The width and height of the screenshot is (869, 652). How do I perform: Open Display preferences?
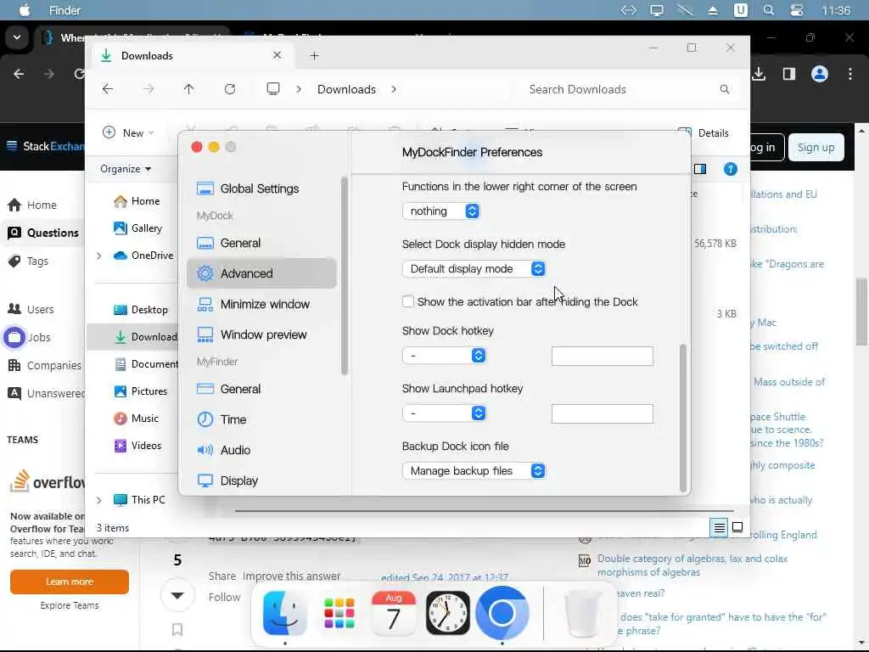[x=261, y=481]
